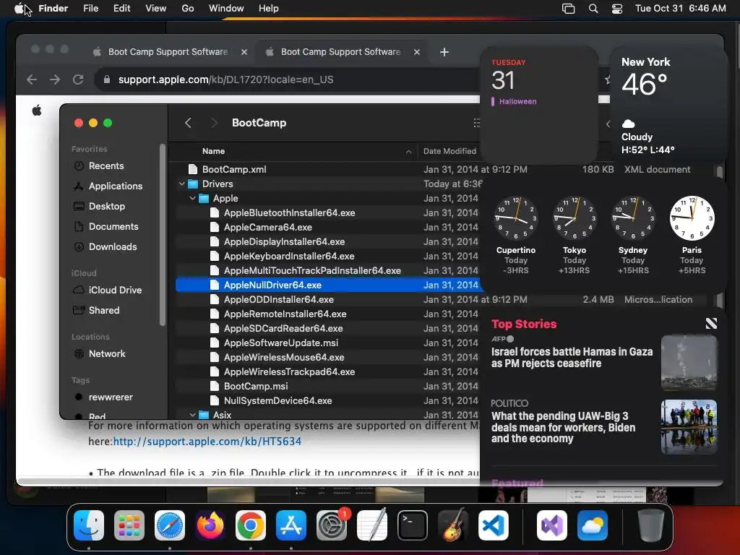Open the File menu
The width and height of the screenshot is (740, 555).
pyautogui.click(x=90, y=9)
